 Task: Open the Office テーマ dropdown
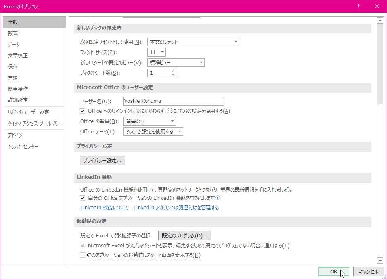(153, 132)
